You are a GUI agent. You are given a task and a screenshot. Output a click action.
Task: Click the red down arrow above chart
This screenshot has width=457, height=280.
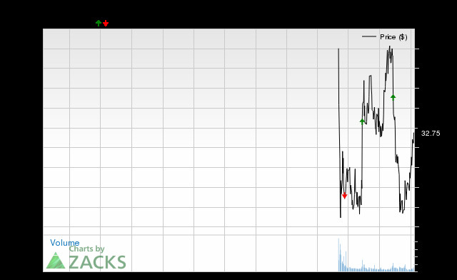coord(106,24)
